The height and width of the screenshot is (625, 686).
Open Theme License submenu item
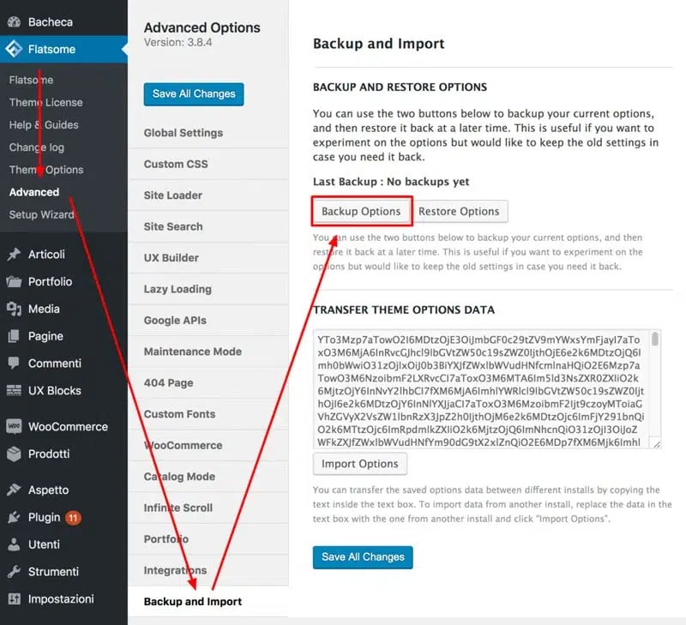click(46, 102)
